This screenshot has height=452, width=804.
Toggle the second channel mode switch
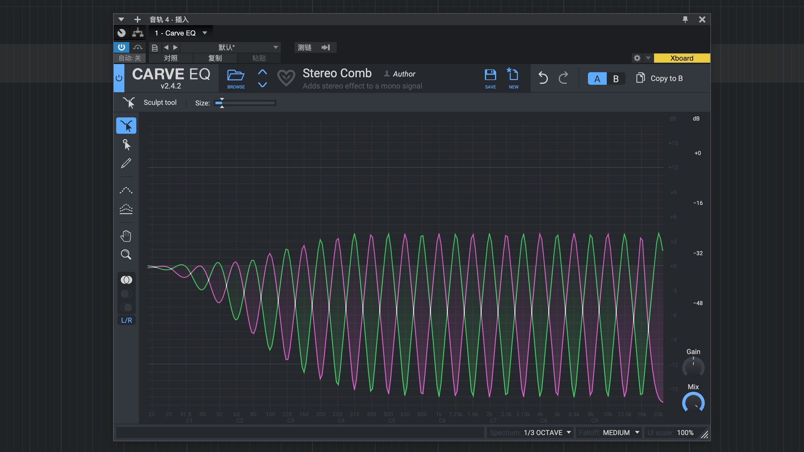[126, 293]
